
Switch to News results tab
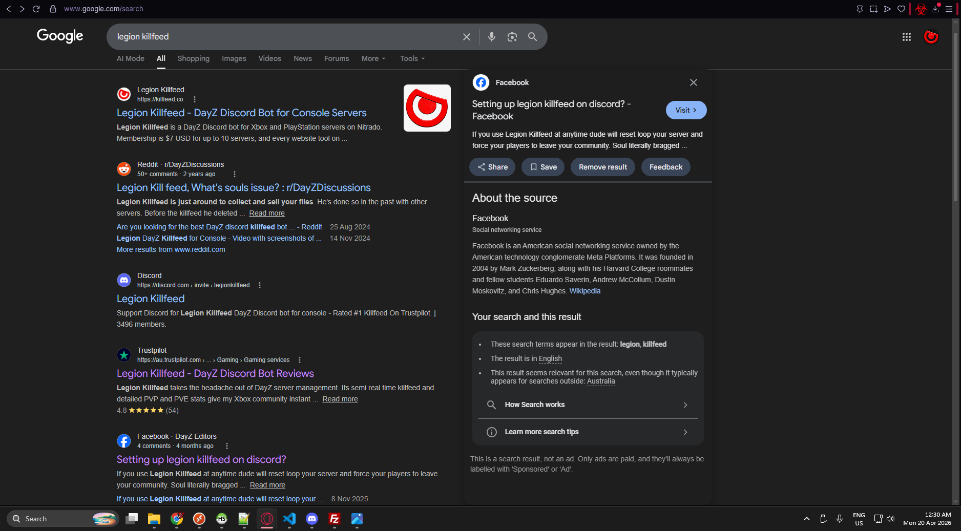pyautogui.click(x=303, y=58)
